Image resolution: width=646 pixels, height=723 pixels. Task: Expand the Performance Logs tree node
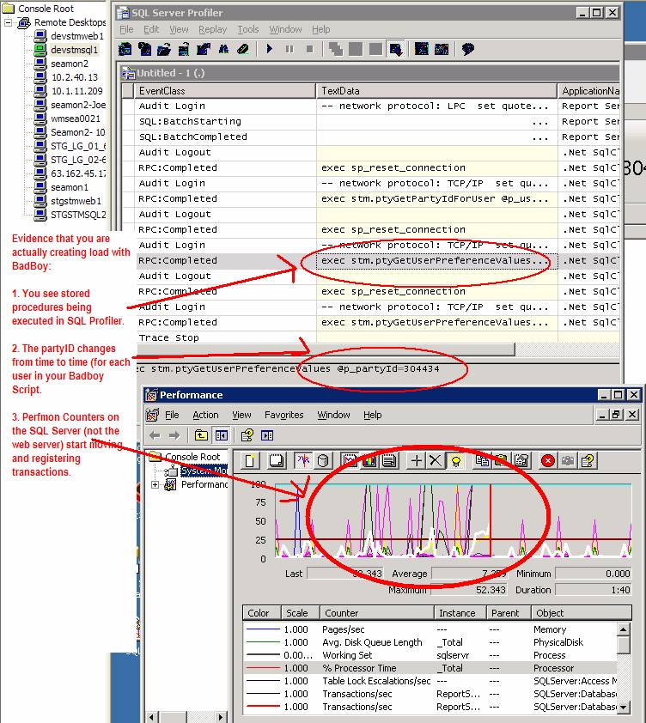tap(155, 485)
